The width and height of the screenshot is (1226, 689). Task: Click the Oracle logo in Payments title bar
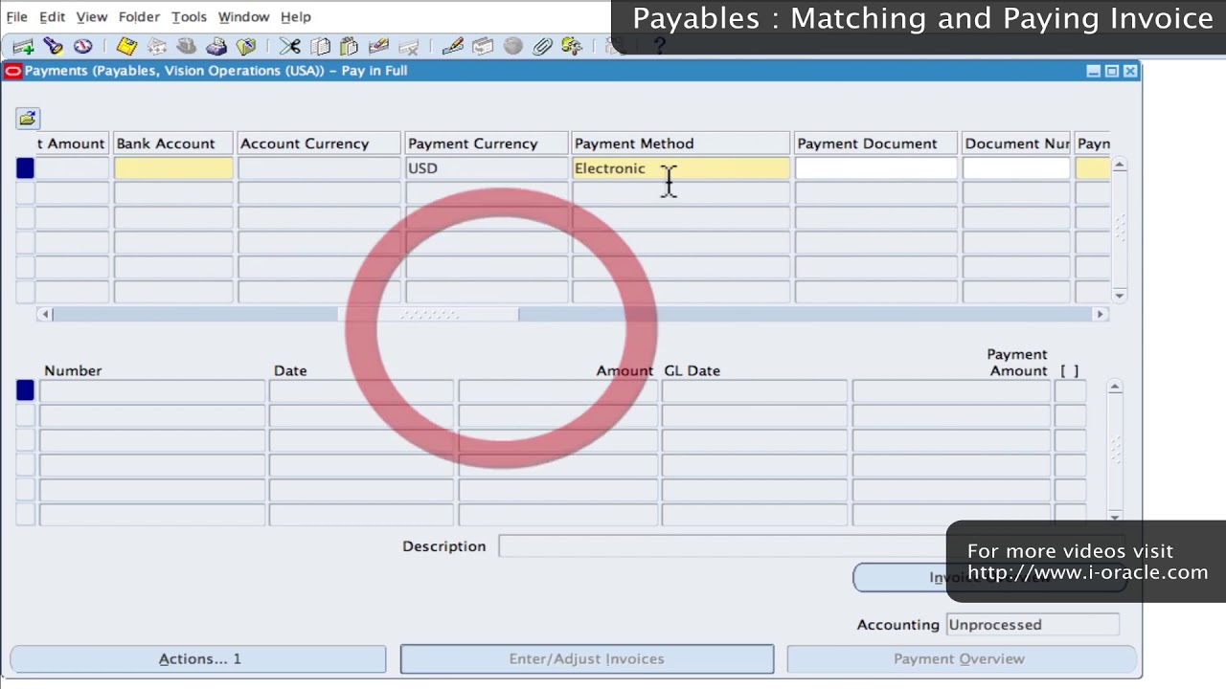(13, 71)
